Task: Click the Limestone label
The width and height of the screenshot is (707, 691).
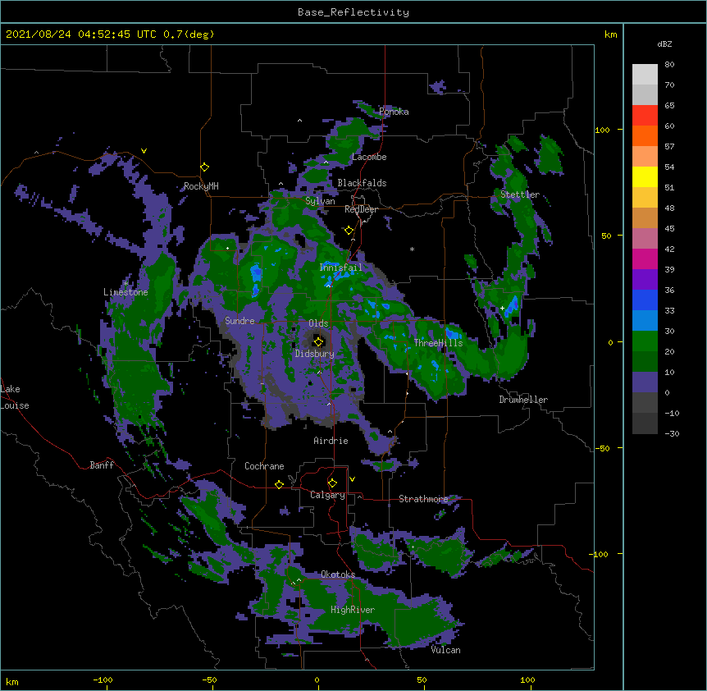Action: tap(125, 292)
